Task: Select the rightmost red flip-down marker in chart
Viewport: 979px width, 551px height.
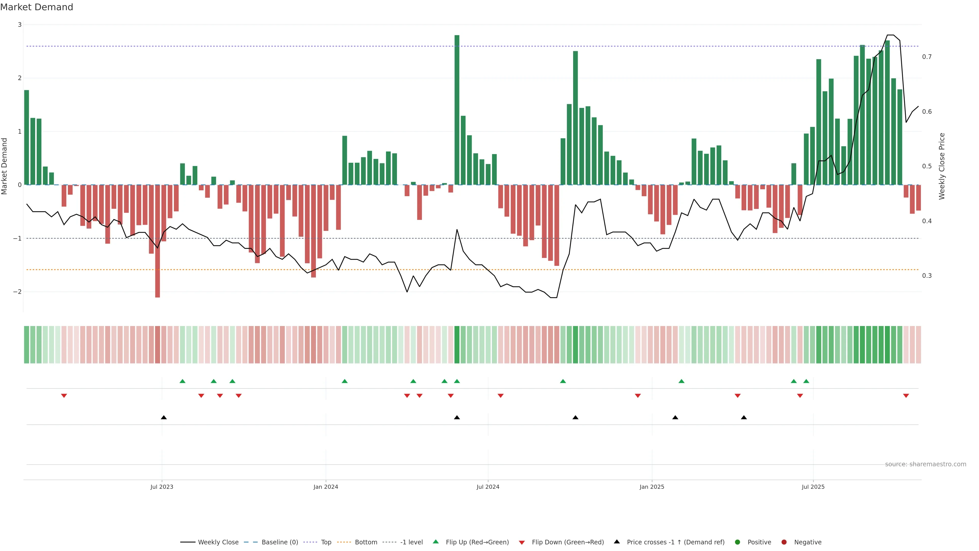Action: pyautogui.click(x=906, y=396)
